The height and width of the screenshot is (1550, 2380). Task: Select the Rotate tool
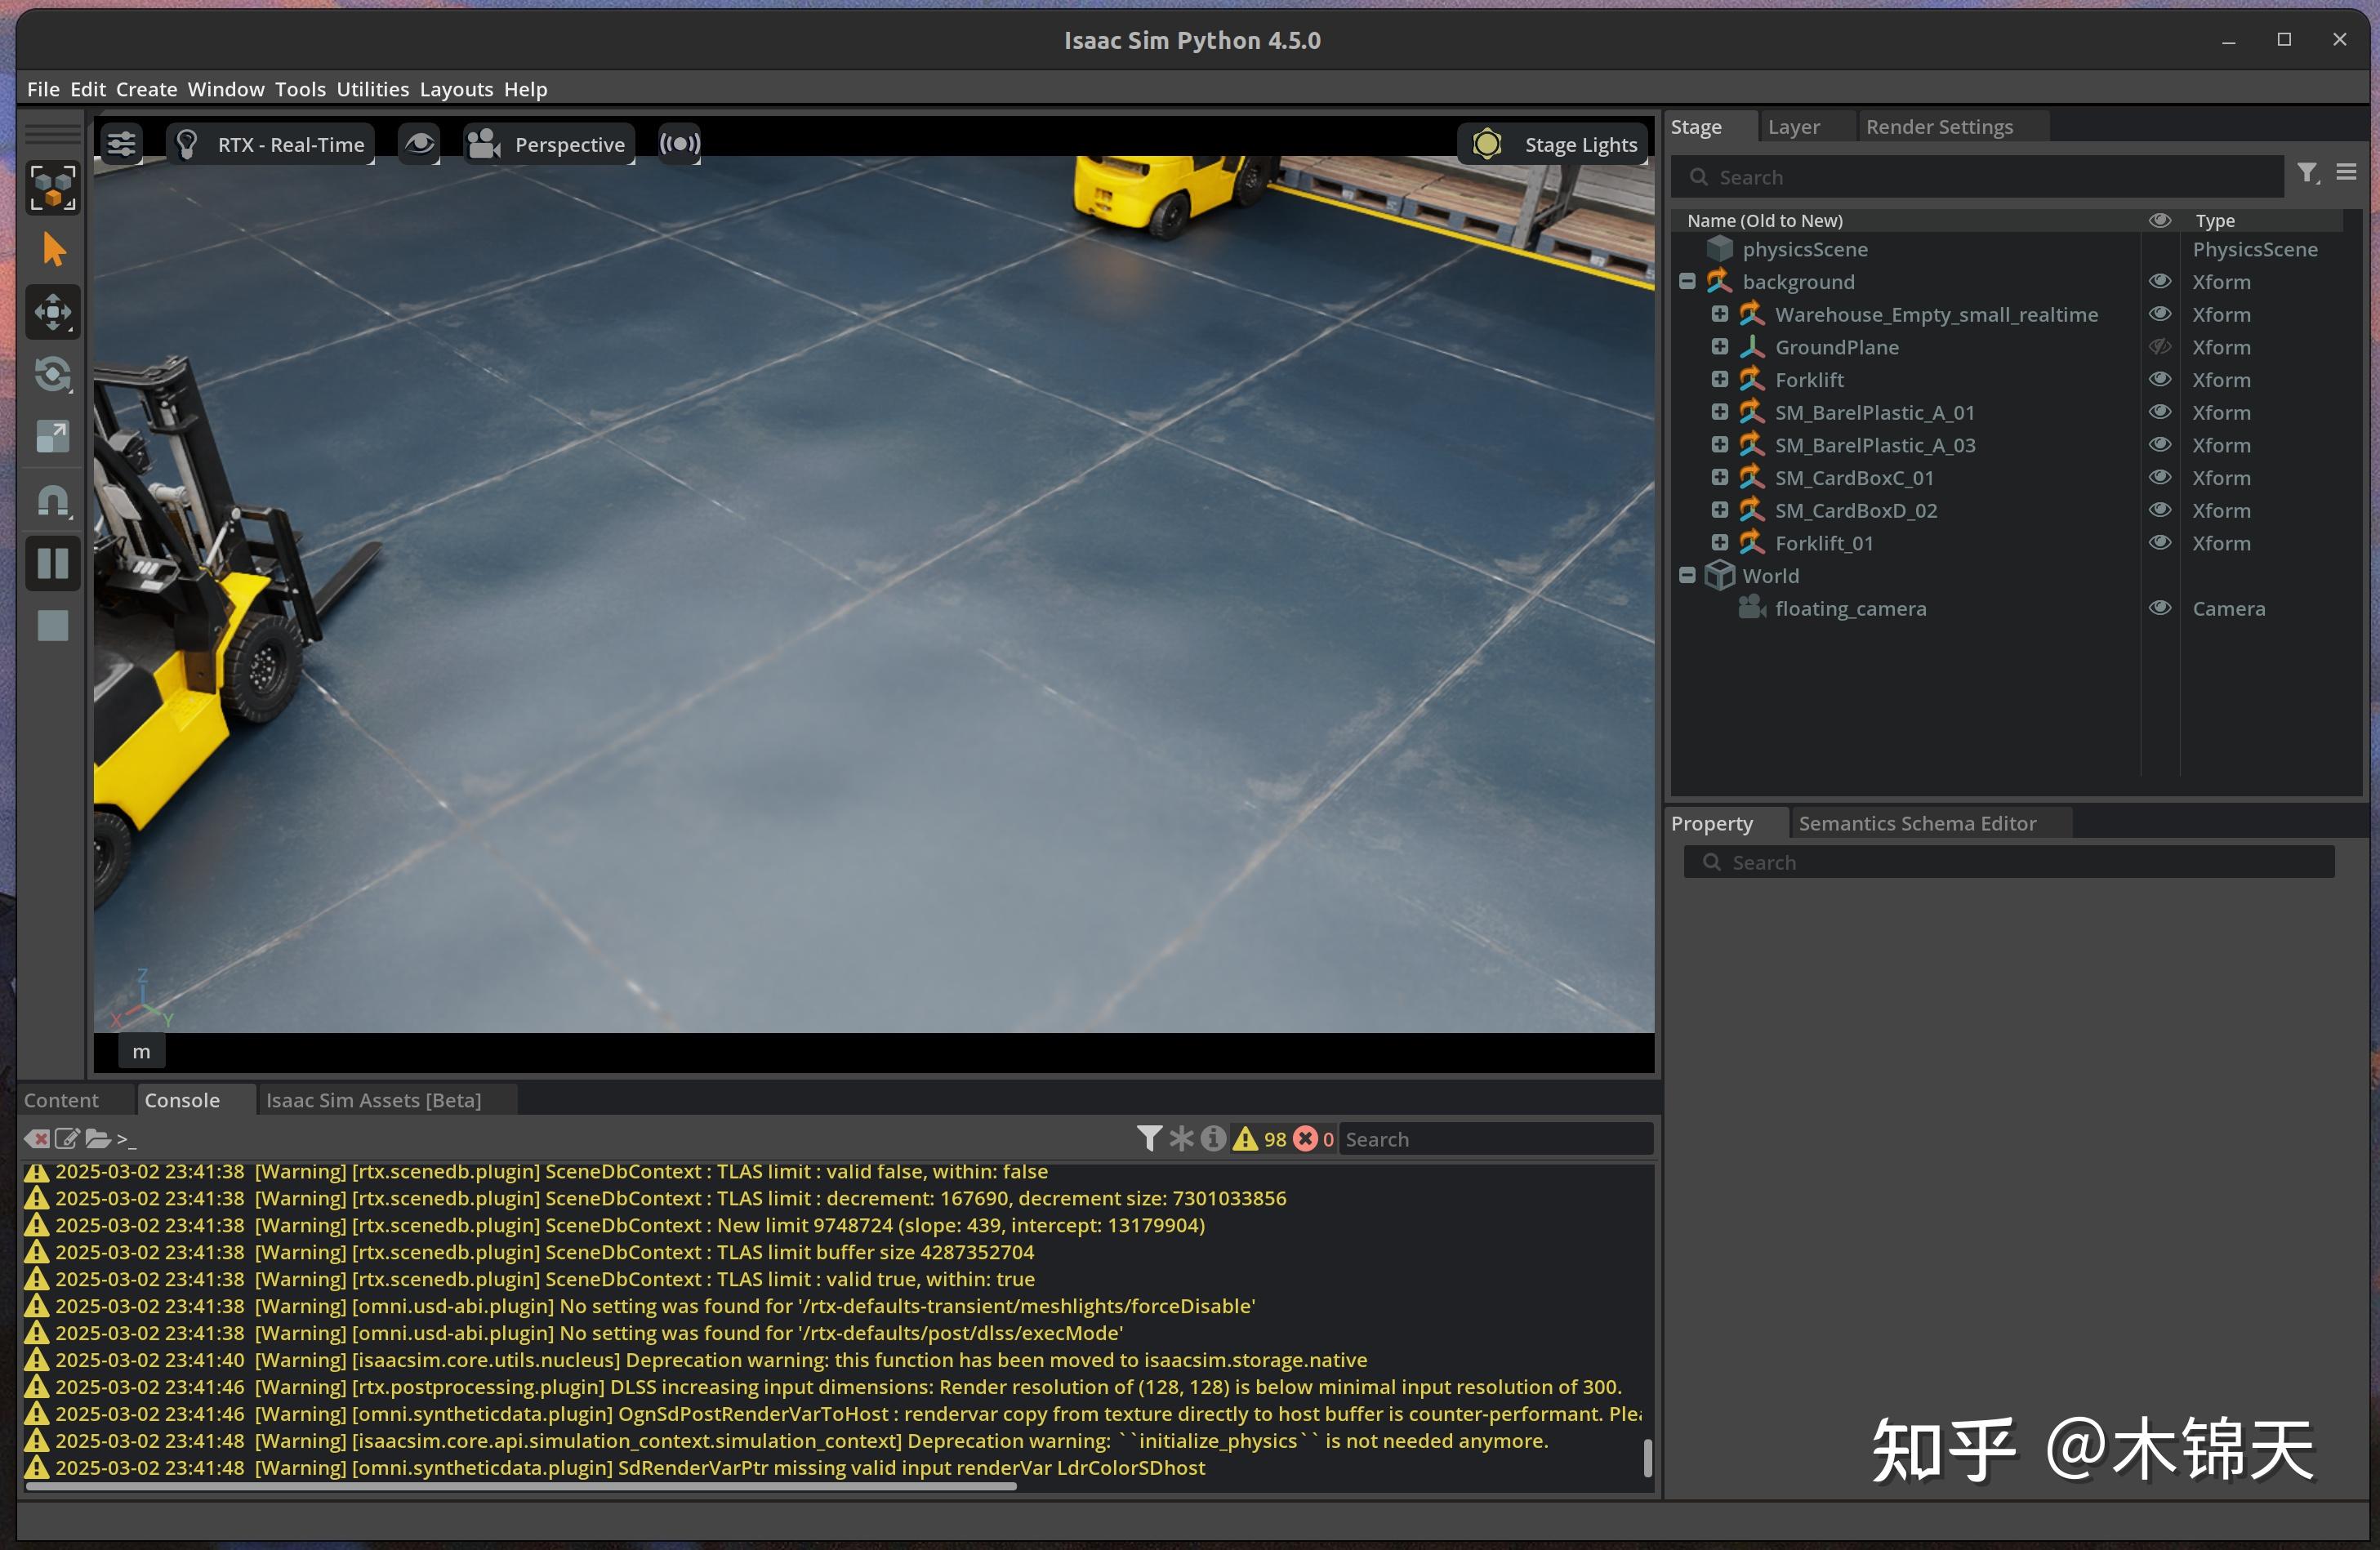(x=52, y=375)
